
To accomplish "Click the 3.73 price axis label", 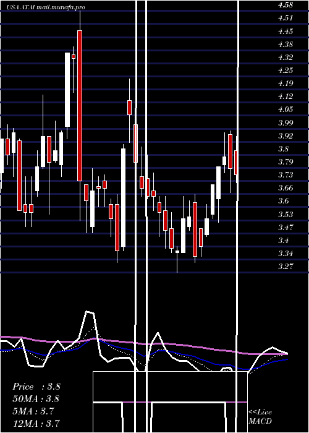I will click(286, 175).
